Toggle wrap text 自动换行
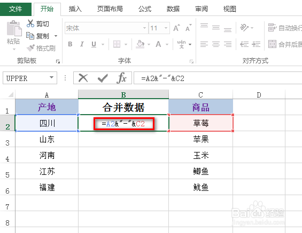This screenshot has width=302, height=233. pyautogui.click(x=285, y=28)
